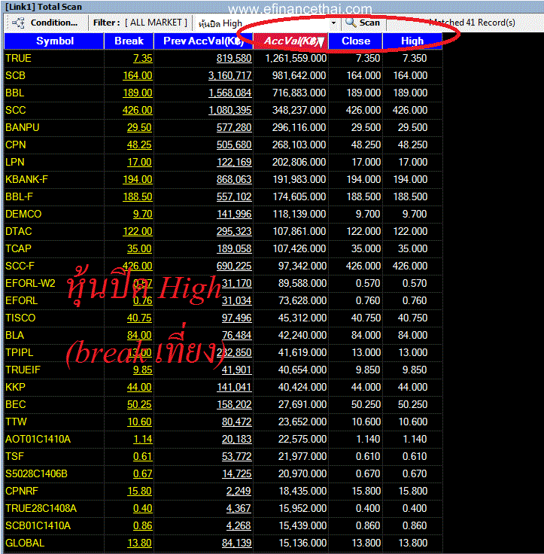Select the BBL-F symbol

(x=19, y=196)
